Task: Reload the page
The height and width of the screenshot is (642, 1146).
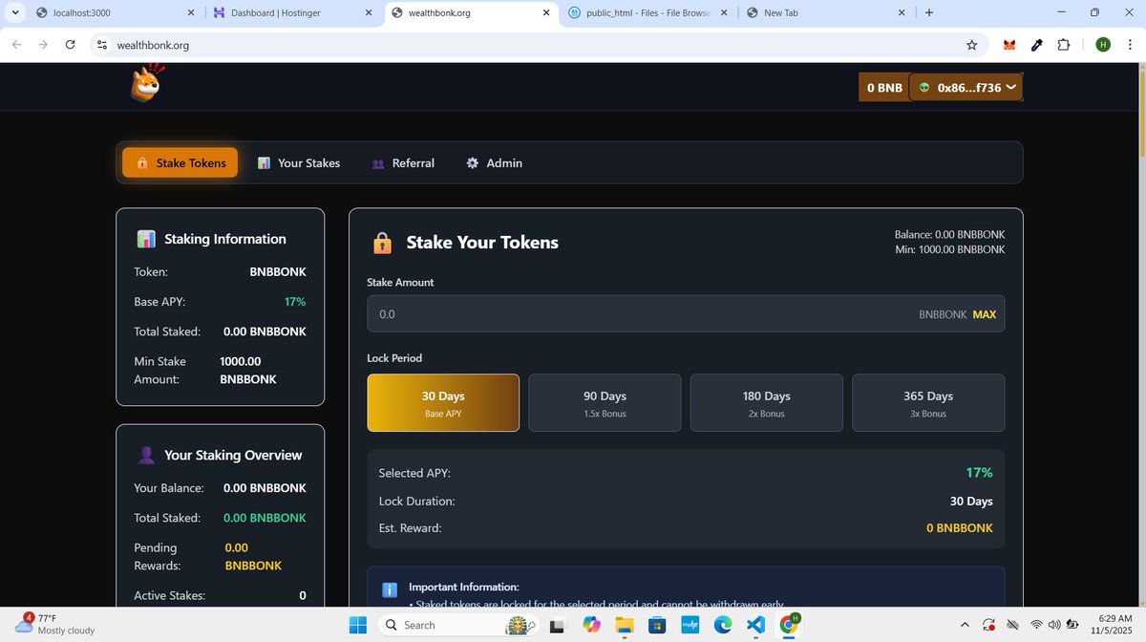Action: click(70, 45)
